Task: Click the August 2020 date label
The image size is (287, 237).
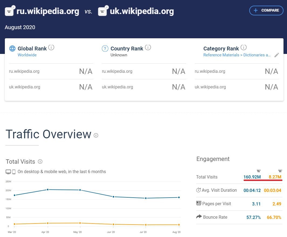Action: (x=20, y=27)
